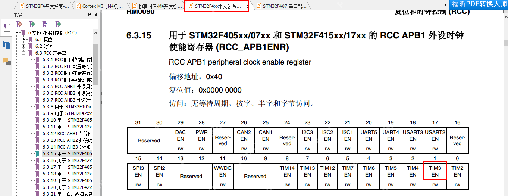Select bookmark 6 复位和时钟控制 (RCC)

point(52,33)
